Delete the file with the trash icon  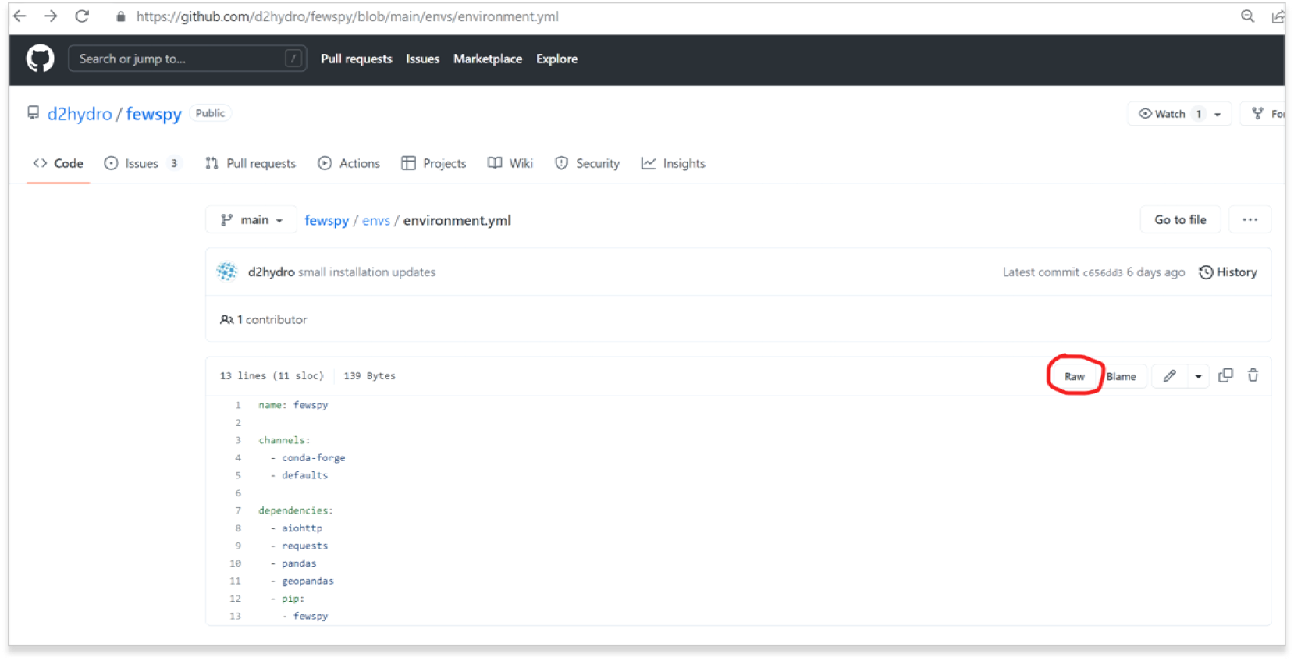1253,375
